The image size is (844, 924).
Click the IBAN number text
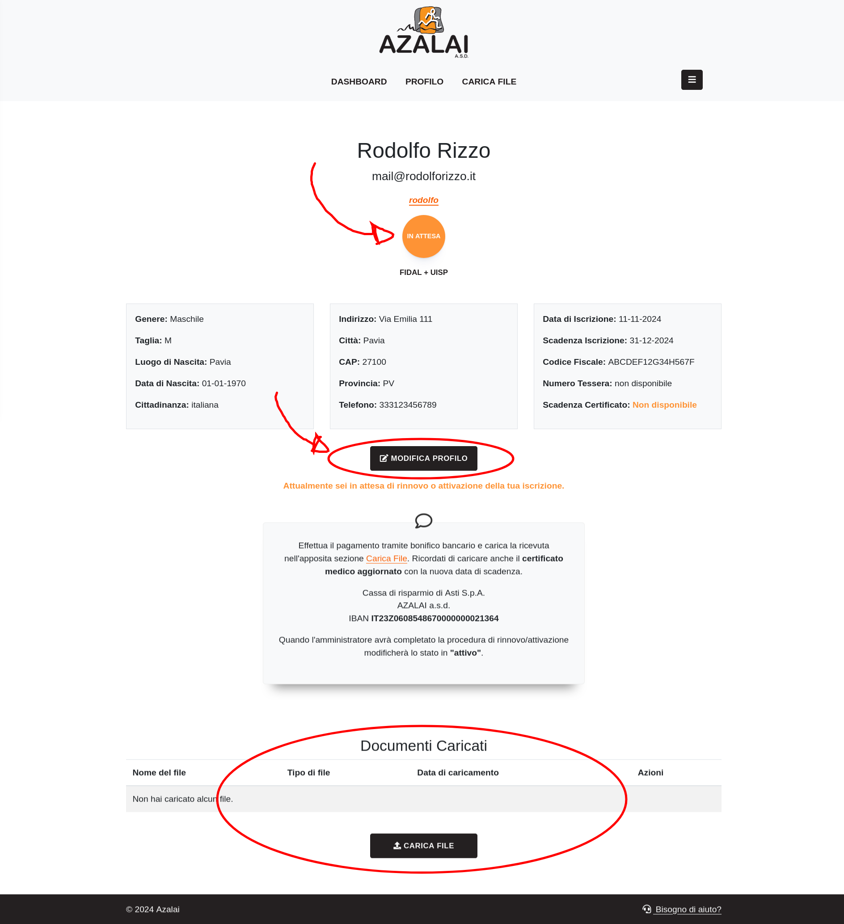click(x=435, y=618)
